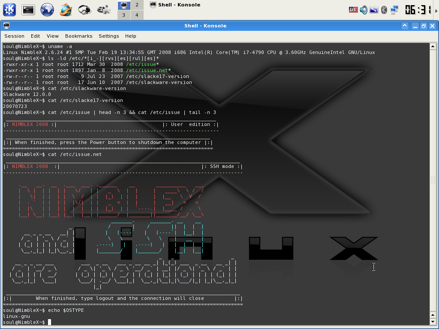Screen dimensions: 439x329
Task: Click the terminal scrollbar up arrow
Action: coord(433,46)
